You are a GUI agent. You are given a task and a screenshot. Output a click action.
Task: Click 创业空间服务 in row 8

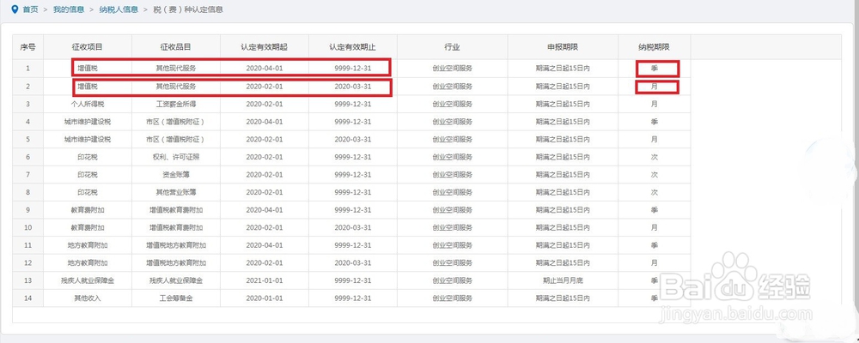click(452, 192)
